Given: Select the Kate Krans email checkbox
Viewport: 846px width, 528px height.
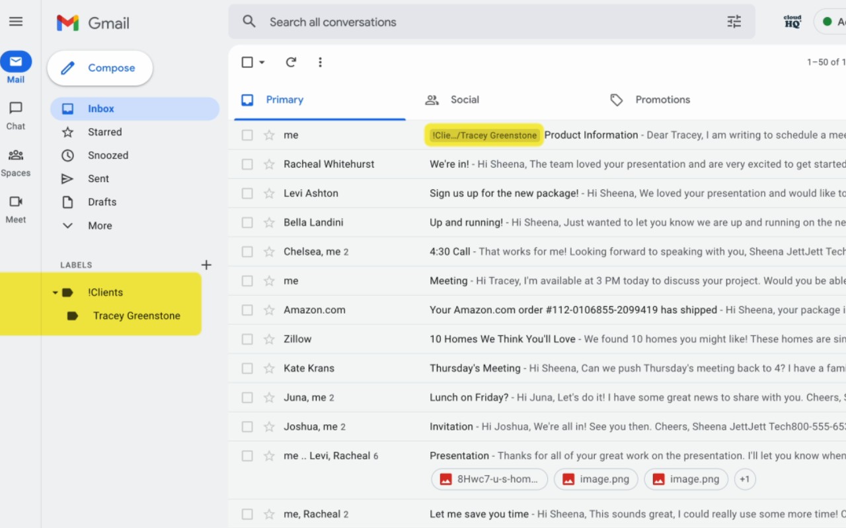Looking at the screenshot, I should click(x=247, y=368).
